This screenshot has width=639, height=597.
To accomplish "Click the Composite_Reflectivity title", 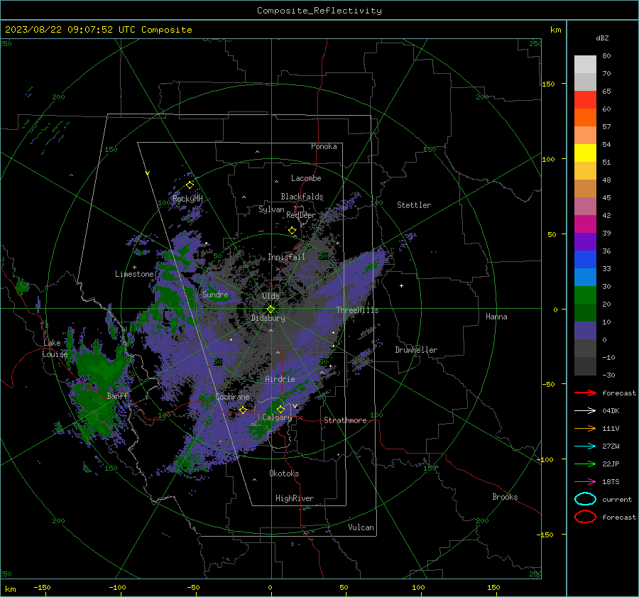I will 319,11.
